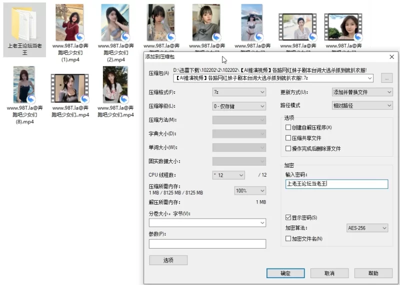Toggle 压缩共享文件 checkbox
The width and height of the screenshot is (400, 285).
(x=288, y=138)
